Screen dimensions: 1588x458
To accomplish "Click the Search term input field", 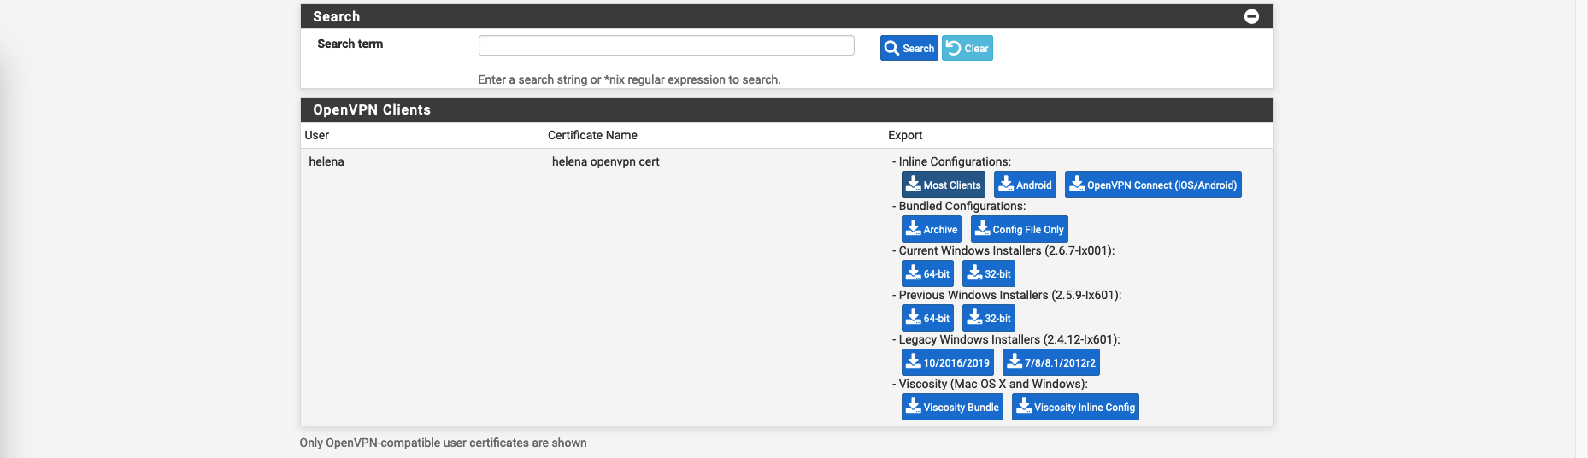I will click(666, 45).
